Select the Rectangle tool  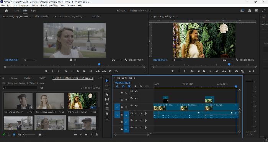[x=107, y=108]
